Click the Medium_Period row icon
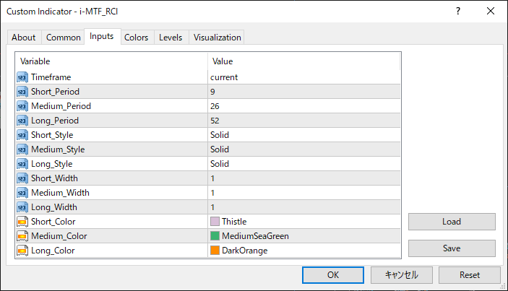 click(22, 105)
